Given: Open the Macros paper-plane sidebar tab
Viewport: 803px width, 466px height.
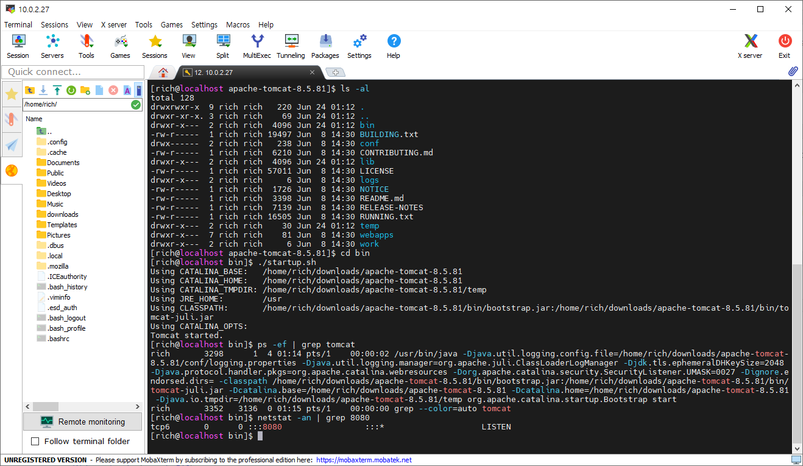Looking at the screenshot, I should 12,144.
